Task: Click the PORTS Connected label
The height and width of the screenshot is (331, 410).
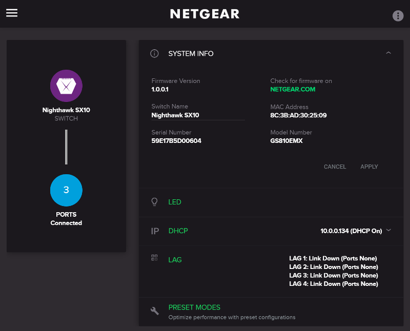Action: (66, 219)
